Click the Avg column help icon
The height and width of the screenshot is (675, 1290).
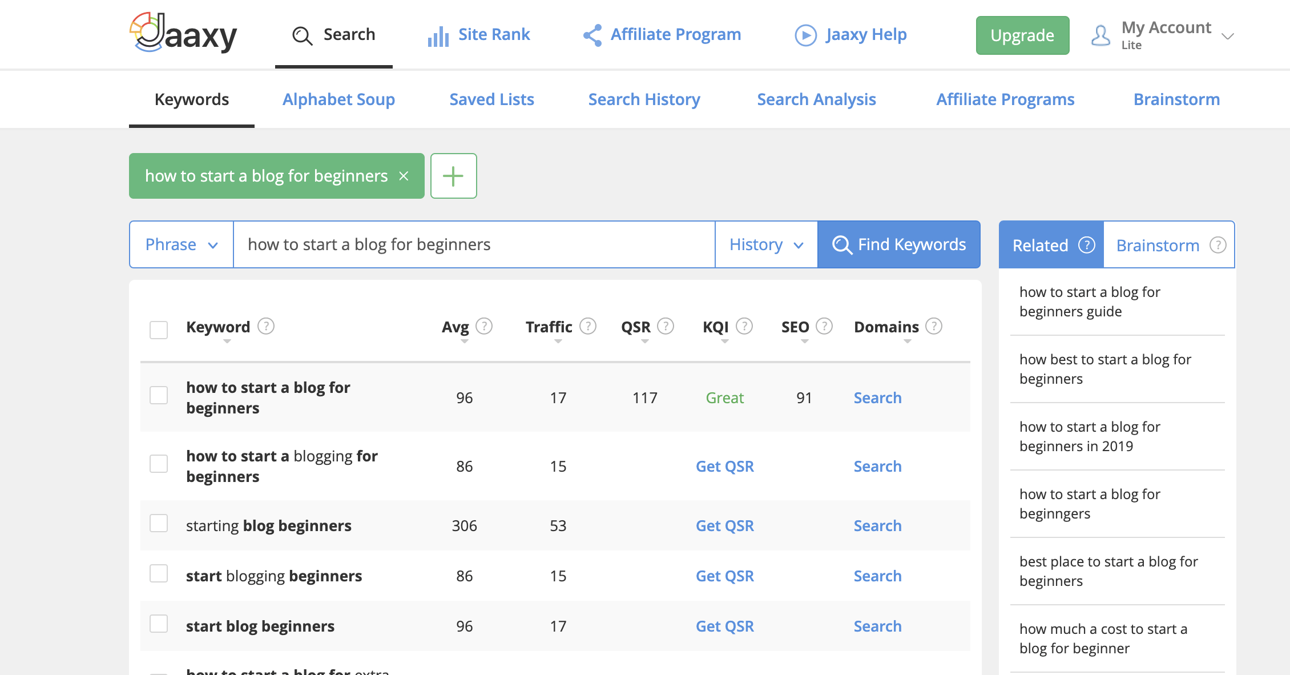point(484,326)
